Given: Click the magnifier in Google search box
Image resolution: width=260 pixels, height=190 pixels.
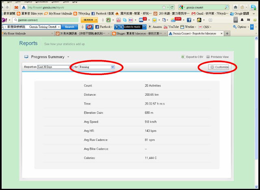Looking at the screenshot, I should click(x=226, y=7).
